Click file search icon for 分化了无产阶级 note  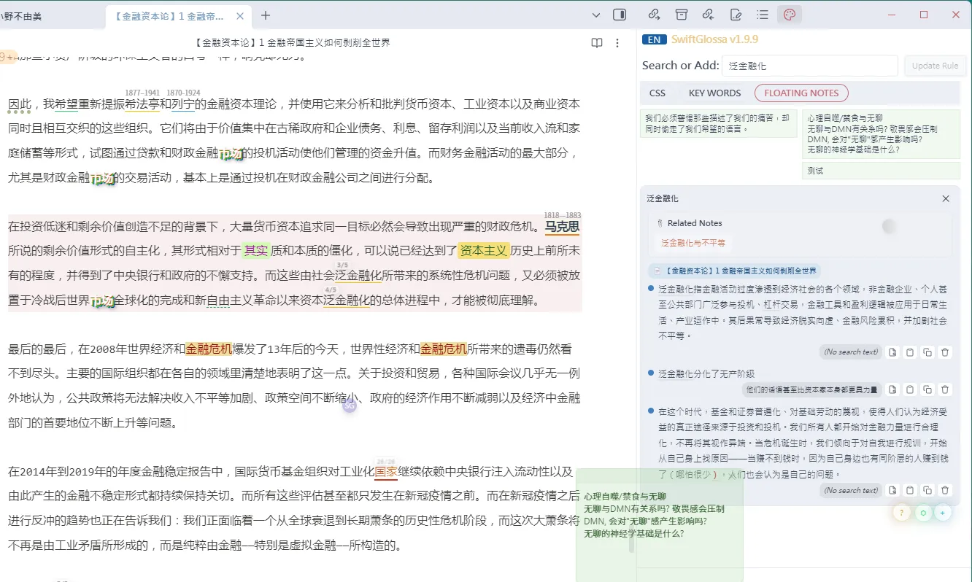click(x=892, y=389)
